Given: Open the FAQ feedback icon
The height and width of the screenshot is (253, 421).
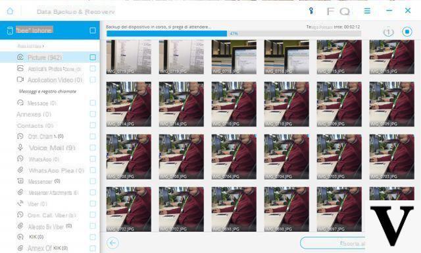Looking at the screenshot, I should [x=338, y=11].
